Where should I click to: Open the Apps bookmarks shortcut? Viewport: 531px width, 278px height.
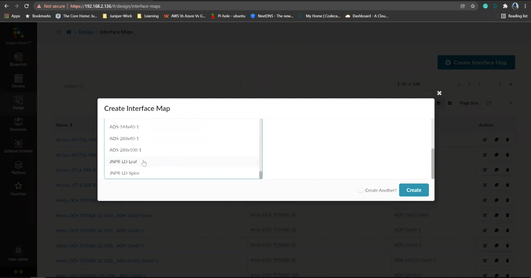(12, 16)
